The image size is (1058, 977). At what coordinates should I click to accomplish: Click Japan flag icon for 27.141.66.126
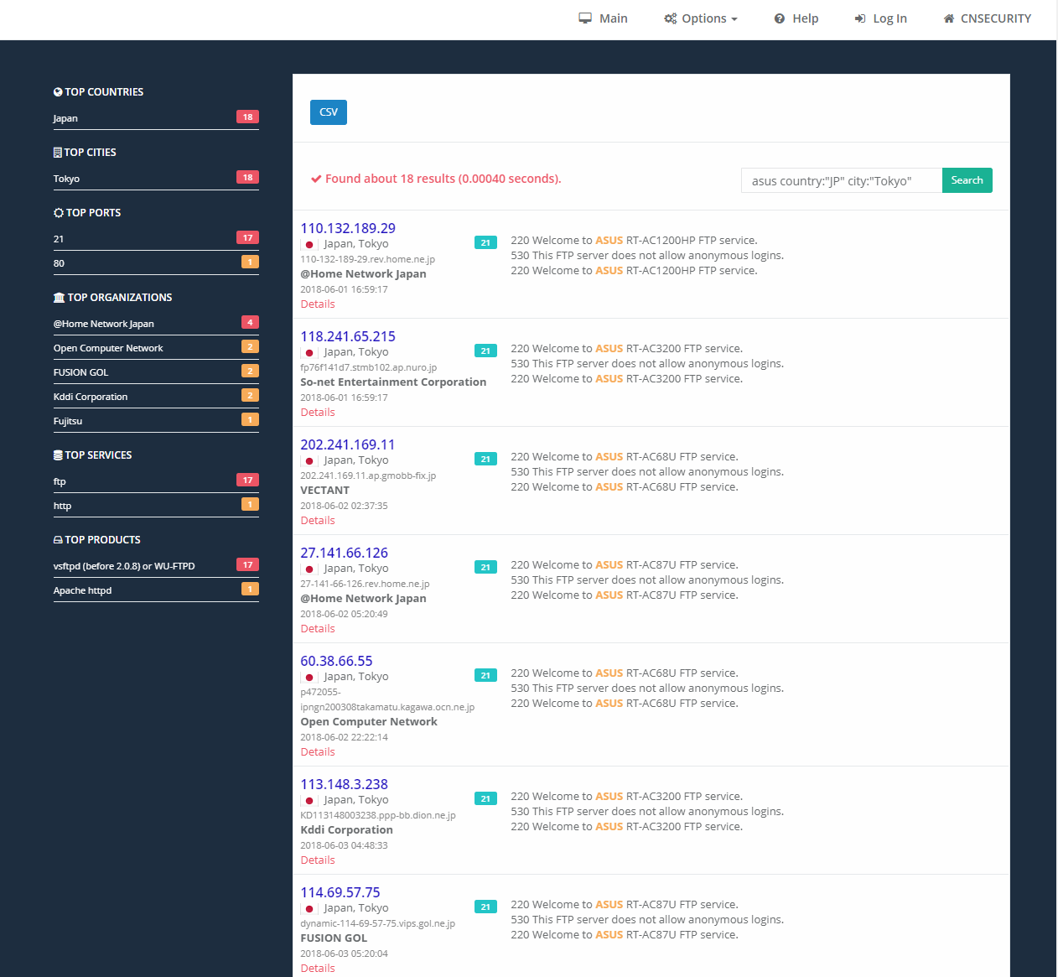point(309,569)
